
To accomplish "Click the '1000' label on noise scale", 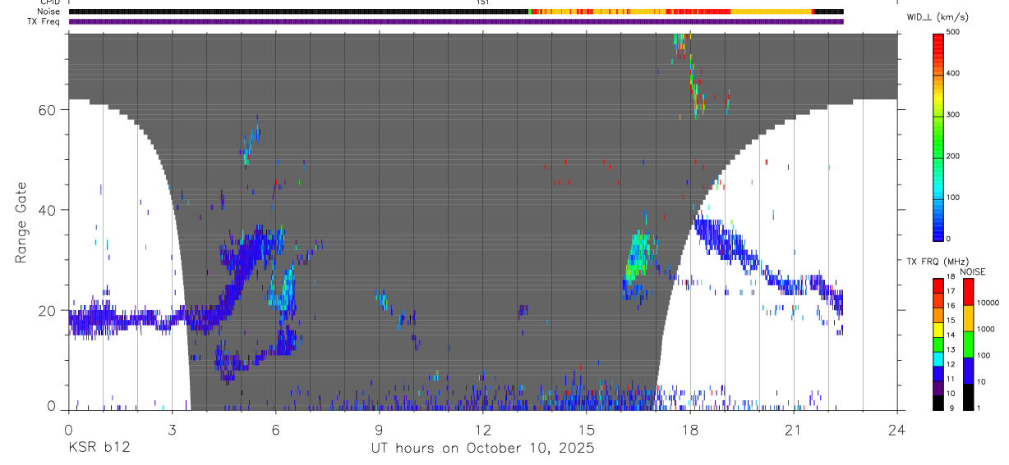I will (986, 329).
